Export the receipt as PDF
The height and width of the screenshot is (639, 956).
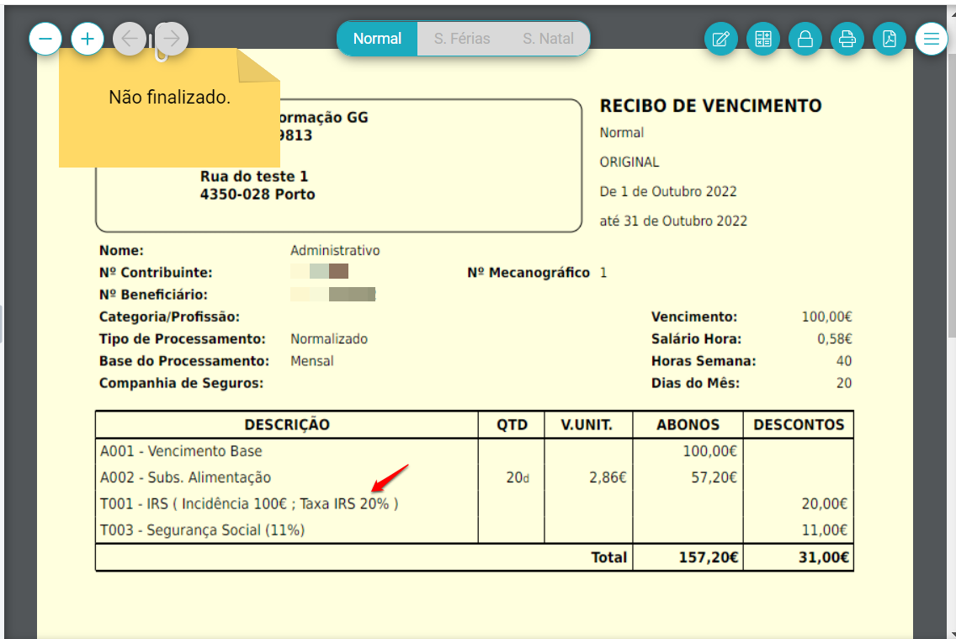tap(889, 38)
